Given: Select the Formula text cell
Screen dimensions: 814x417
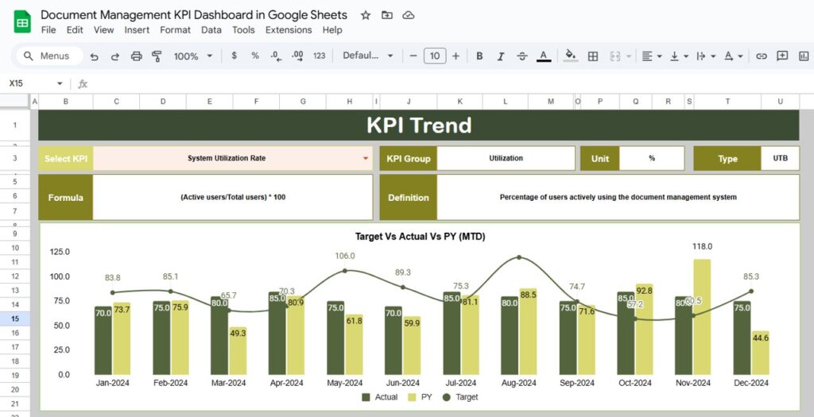Looking at the screenshot, I should tap(233, 197).
